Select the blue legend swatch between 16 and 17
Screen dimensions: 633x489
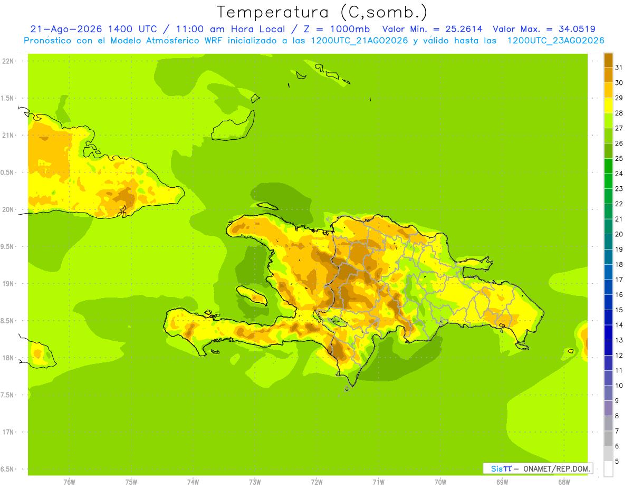tap(608, 287)
